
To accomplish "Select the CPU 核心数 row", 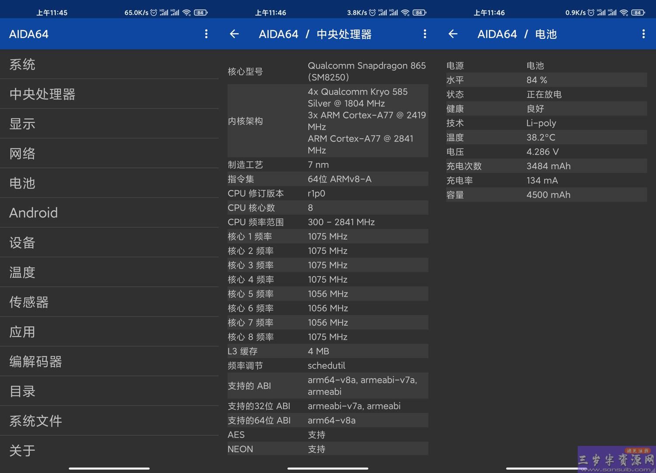I will click(x=328, y=208).
